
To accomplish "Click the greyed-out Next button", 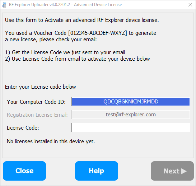I will point(172,171).
